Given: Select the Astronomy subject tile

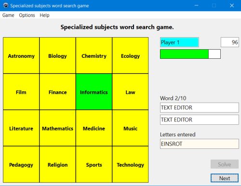Looking at the screenshot, I should (21, 55).
